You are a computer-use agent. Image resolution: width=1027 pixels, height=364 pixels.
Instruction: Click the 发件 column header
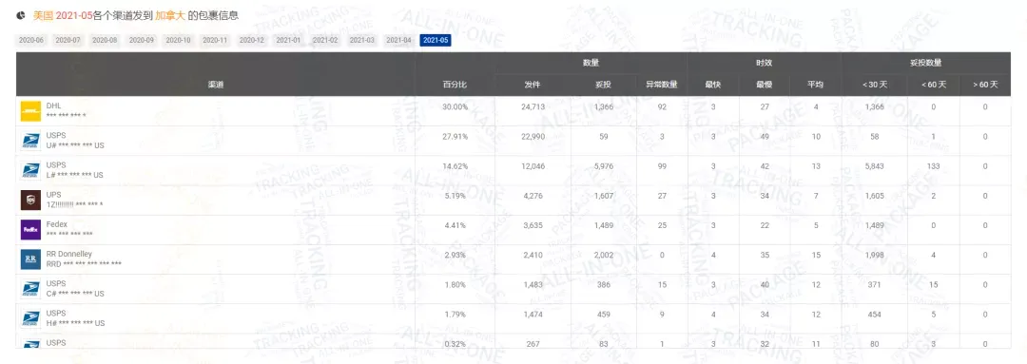(533, 85)
